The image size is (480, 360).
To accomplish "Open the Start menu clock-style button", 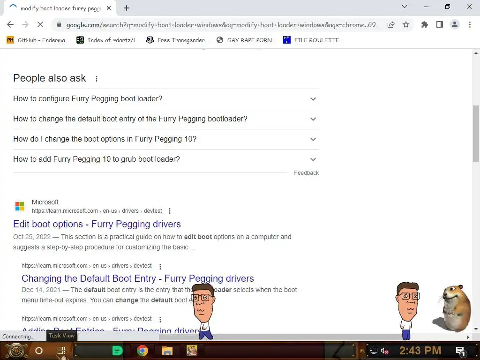I will (16, 351).
